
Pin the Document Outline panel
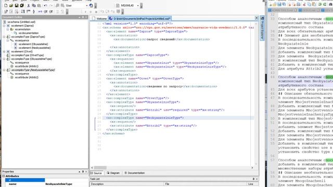(83, 17)
